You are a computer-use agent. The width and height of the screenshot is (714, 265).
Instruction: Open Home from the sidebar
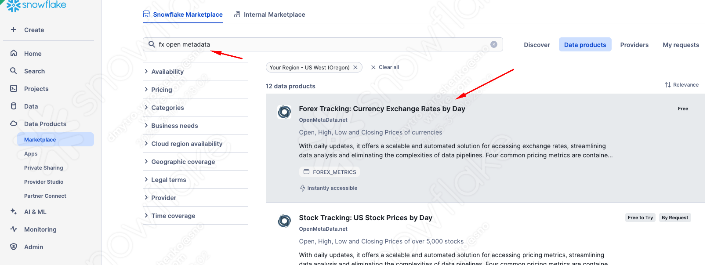[33, 54]
